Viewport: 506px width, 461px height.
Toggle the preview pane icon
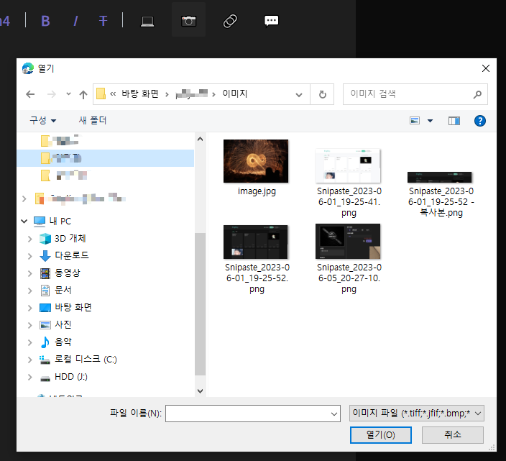(454, 121)
